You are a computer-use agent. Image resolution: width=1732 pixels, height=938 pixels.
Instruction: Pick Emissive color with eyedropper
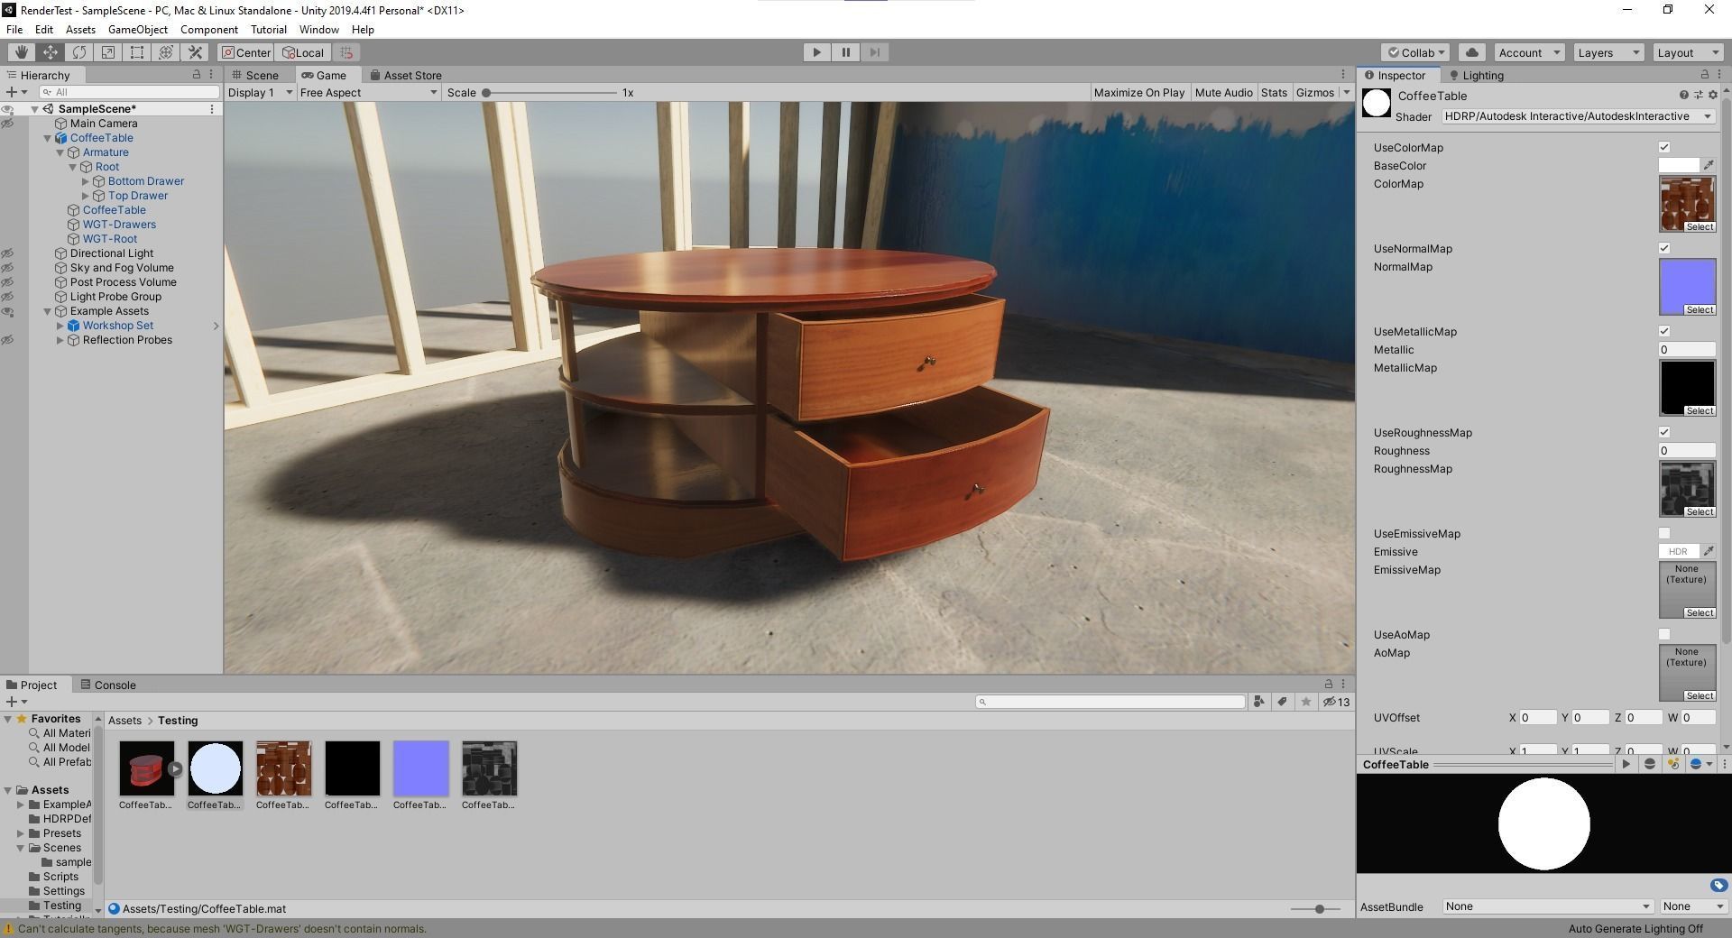coord(1708,551)
